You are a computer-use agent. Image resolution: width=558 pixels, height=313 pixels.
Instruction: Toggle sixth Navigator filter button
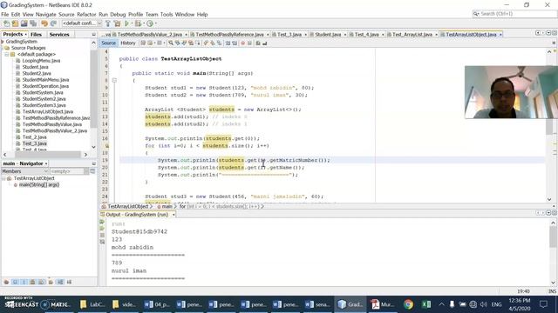51,282
